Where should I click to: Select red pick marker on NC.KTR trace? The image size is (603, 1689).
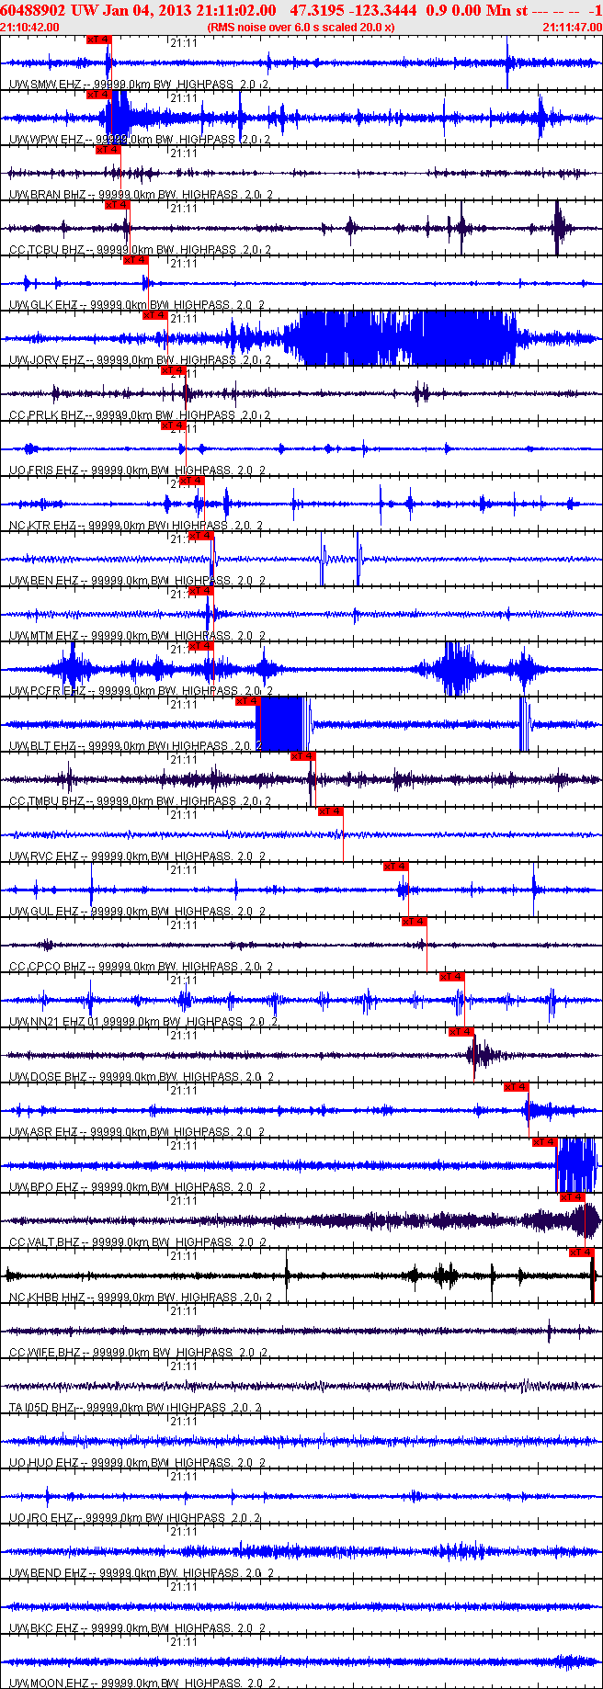point(191,481)
